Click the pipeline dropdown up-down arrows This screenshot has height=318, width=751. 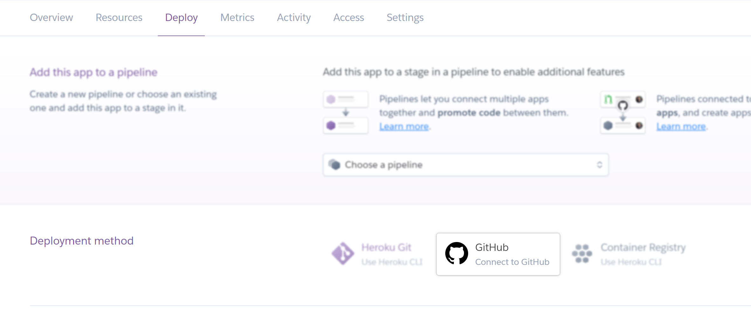pyautogui.click(x=599, y=165)
